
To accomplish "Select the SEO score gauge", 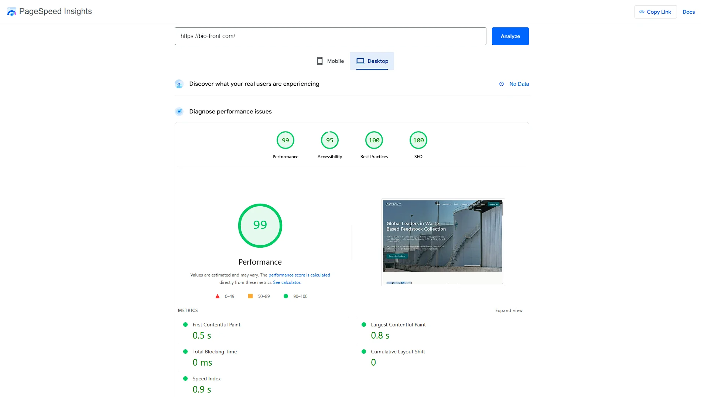I will tap(418, 140).
